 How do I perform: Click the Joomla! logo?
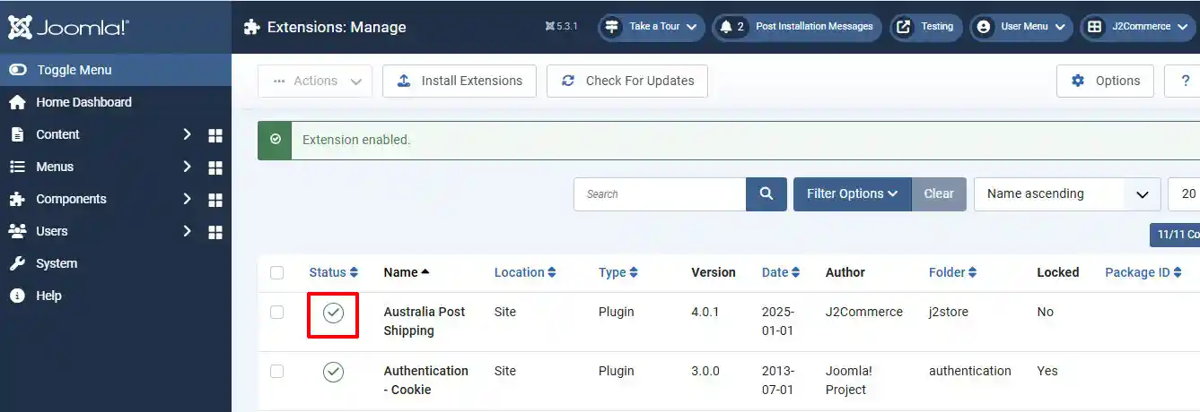tap(68, 27)
